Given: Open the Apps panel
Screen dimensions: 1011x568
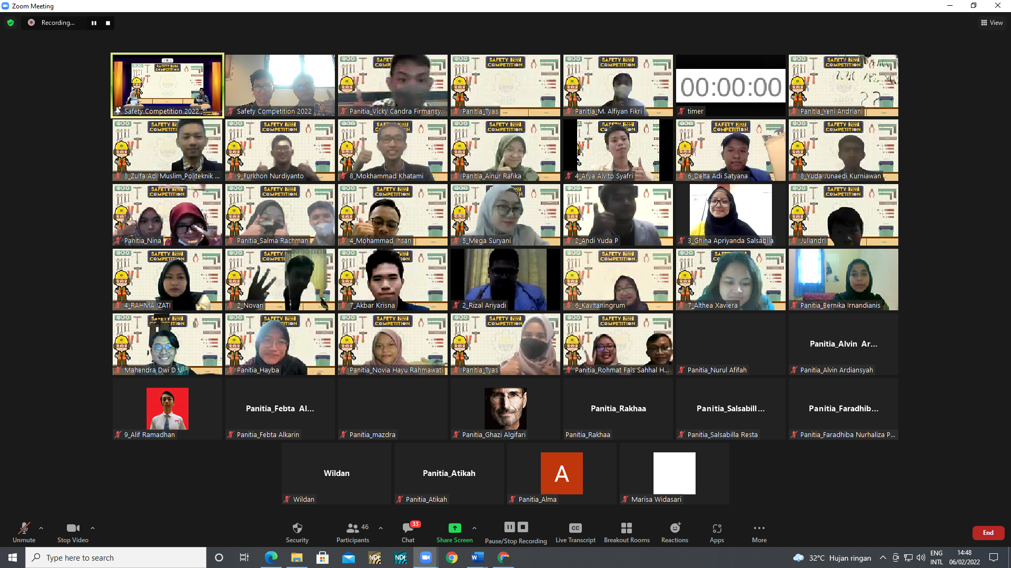Looking at the screenshot, I should tap(717, 532).
